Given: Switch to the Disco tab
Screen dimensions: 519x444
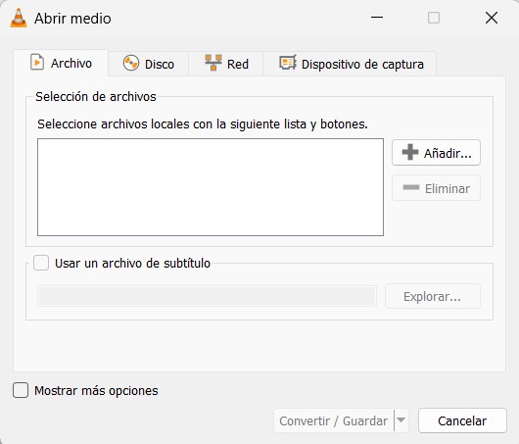Looking at the screenshot, I should pos(149,64).
